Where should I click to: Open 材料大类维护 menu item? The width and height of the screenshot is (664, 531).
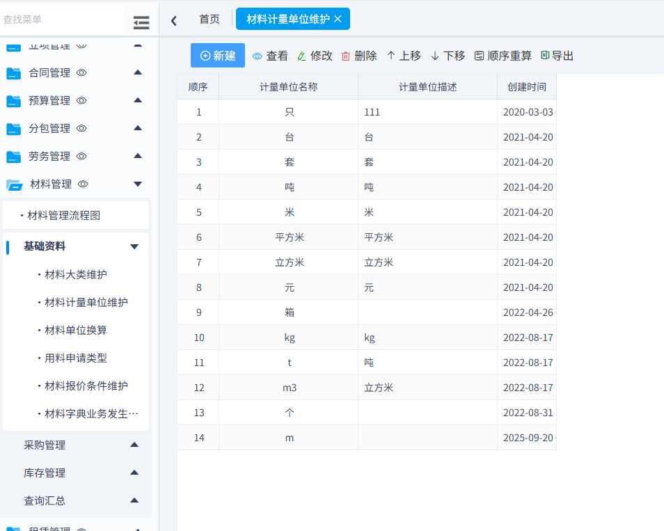76,275
